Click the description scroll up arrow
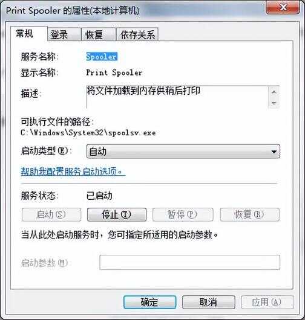Viewport: 305px width, 320px height. coord(274,92)
